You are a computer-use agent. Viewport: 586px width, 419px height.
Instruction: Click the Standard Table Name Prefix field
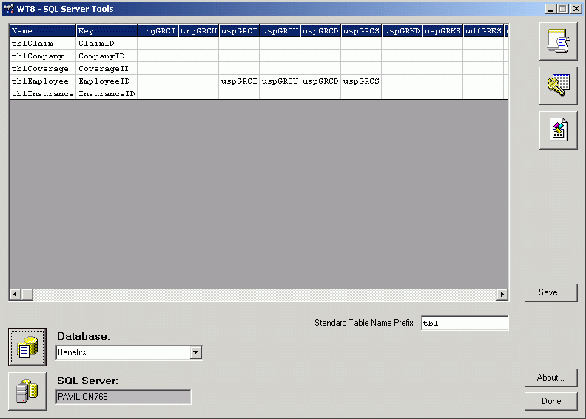coord(464,324)
